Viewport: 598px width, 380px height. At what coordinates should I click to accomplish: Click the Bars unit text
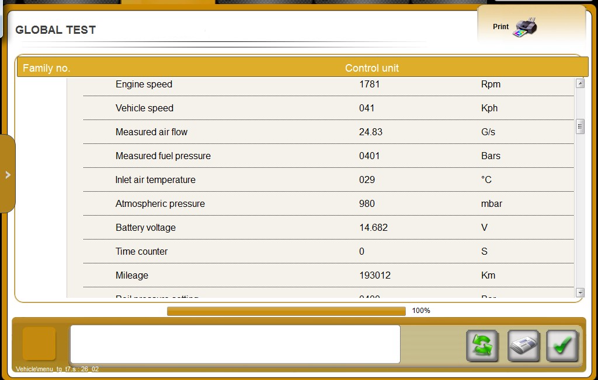point(491,156)
